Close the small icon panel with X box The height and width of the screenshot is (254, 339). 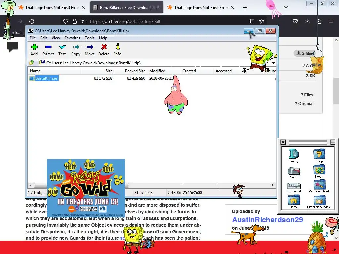(283, 142)
